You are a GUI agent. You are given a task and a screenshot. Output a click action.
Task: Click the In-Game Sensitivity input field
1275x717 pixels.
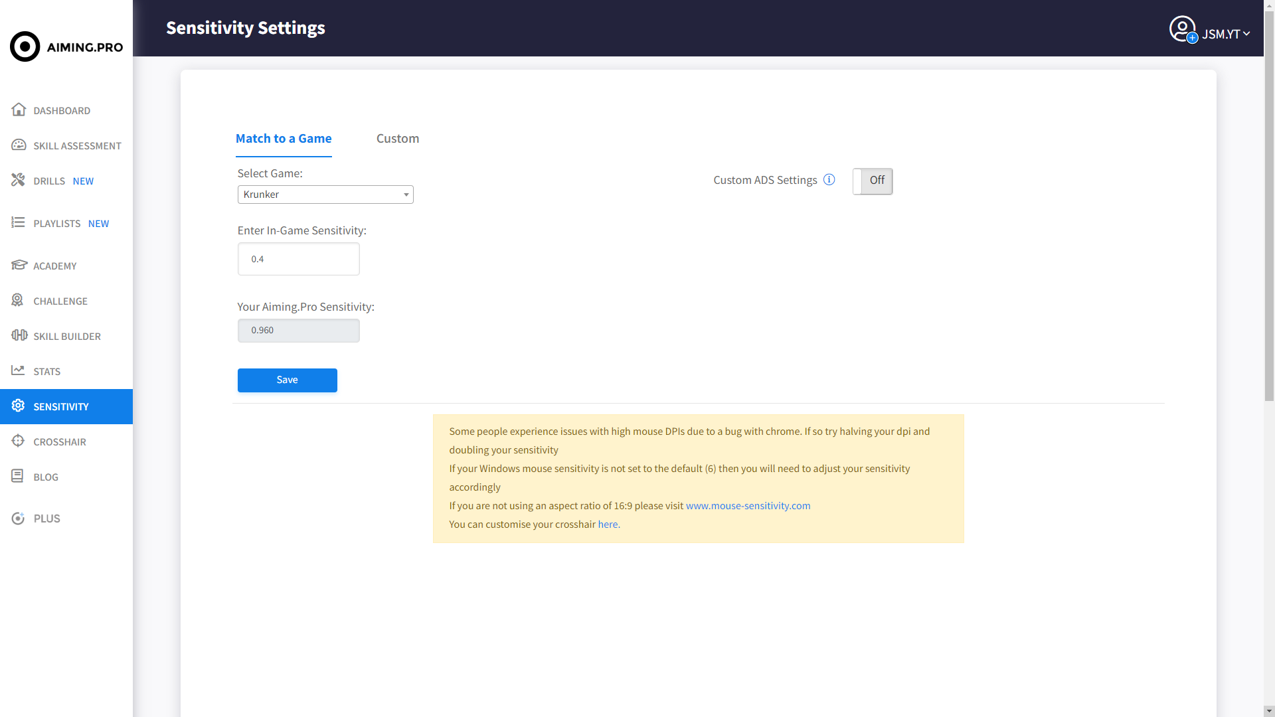[x=299, y=259]
